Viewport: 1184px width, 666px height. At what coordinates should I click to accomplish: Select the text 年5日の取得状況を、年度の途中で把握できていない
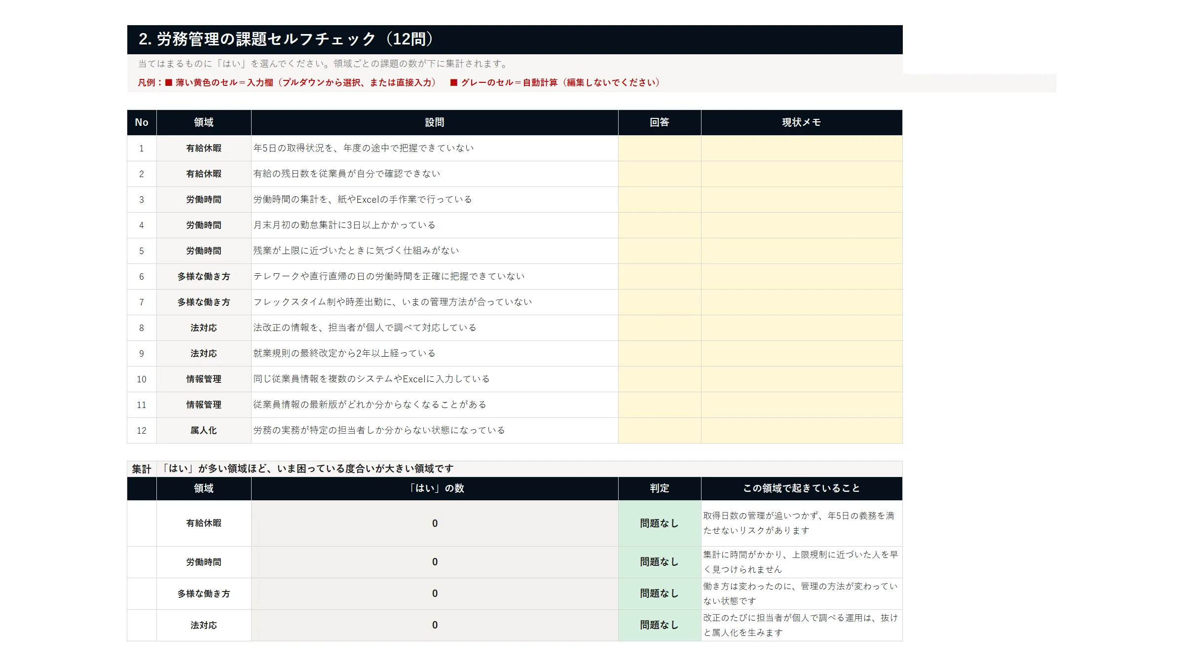[364, 148]
